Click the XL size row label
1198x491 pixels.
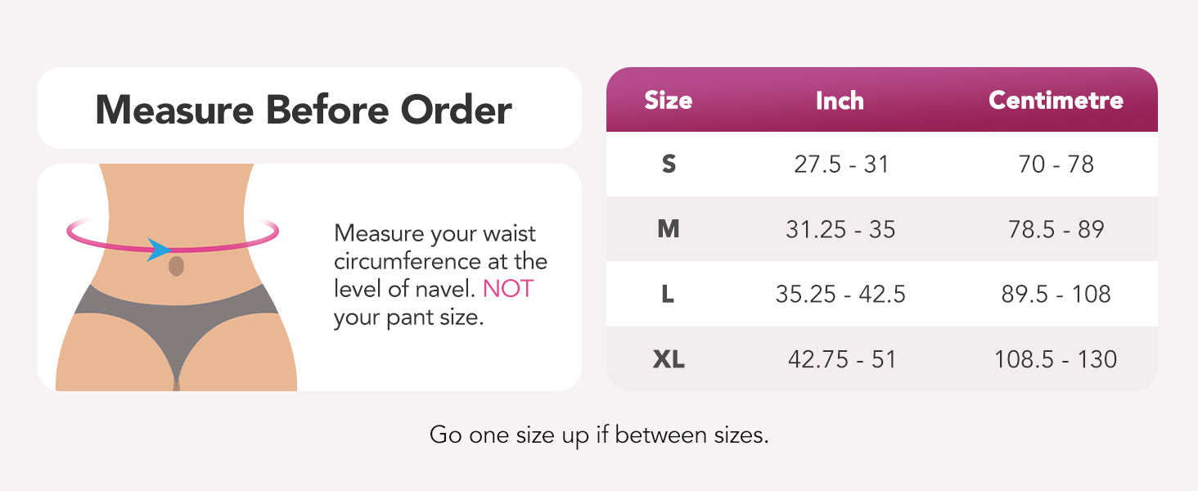pos(669,359)
